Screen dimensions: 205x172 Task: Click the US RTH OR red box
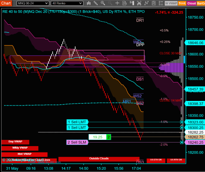(176, 161)
